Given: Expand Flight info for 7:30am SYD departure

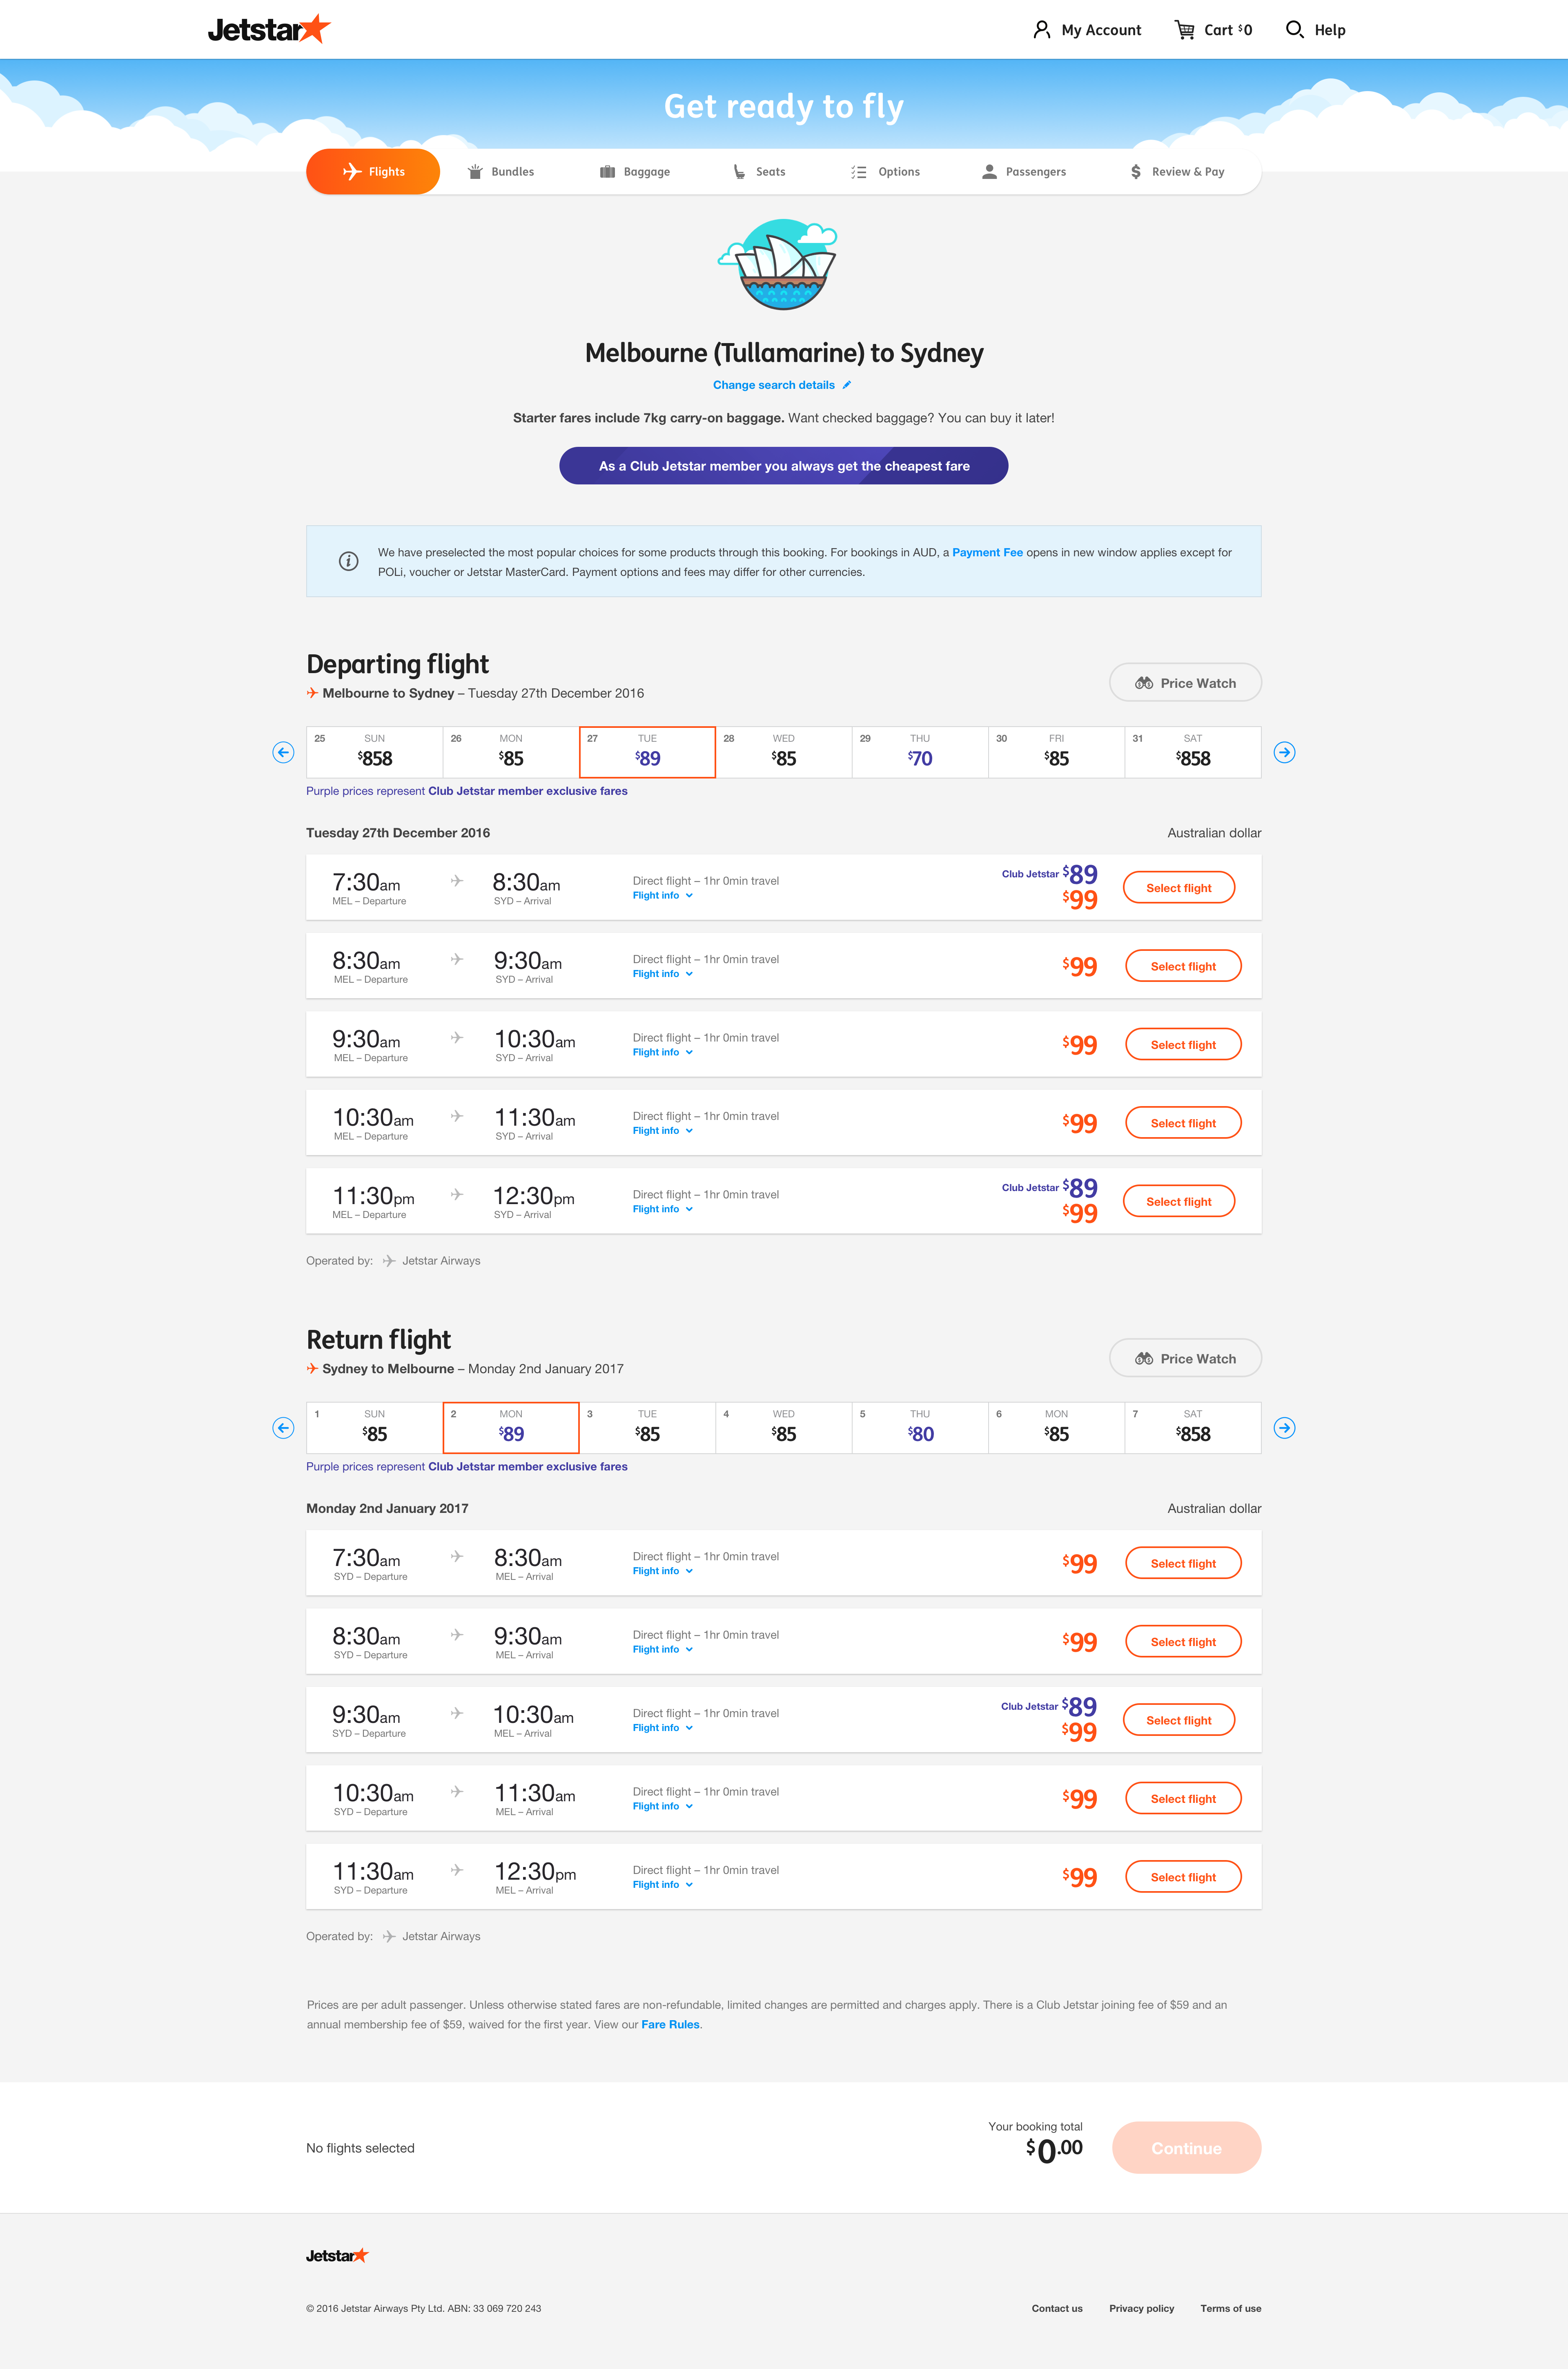Looking at the screenshot, I should point(663,1571).
